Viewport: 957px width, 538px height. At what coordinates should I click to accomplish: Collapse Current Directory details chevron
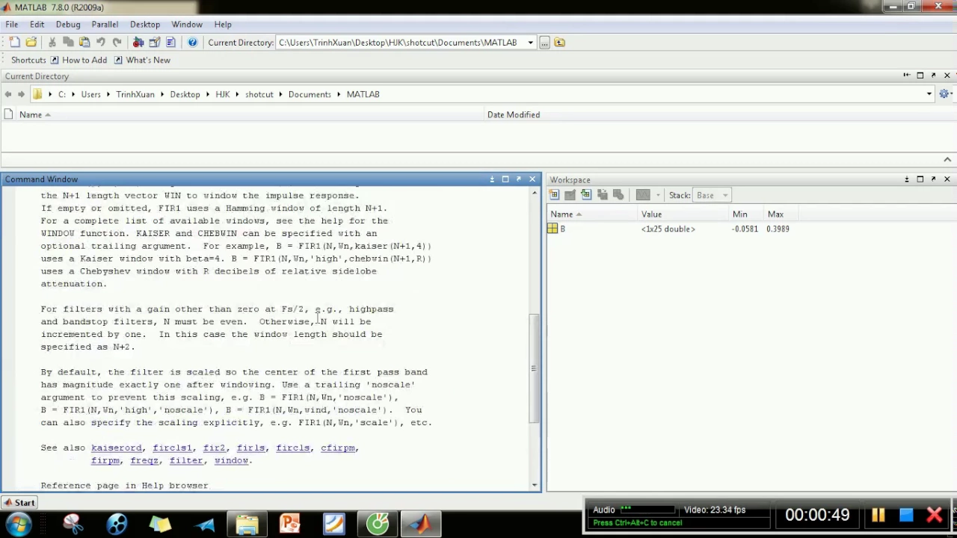[x=947, y=159]
